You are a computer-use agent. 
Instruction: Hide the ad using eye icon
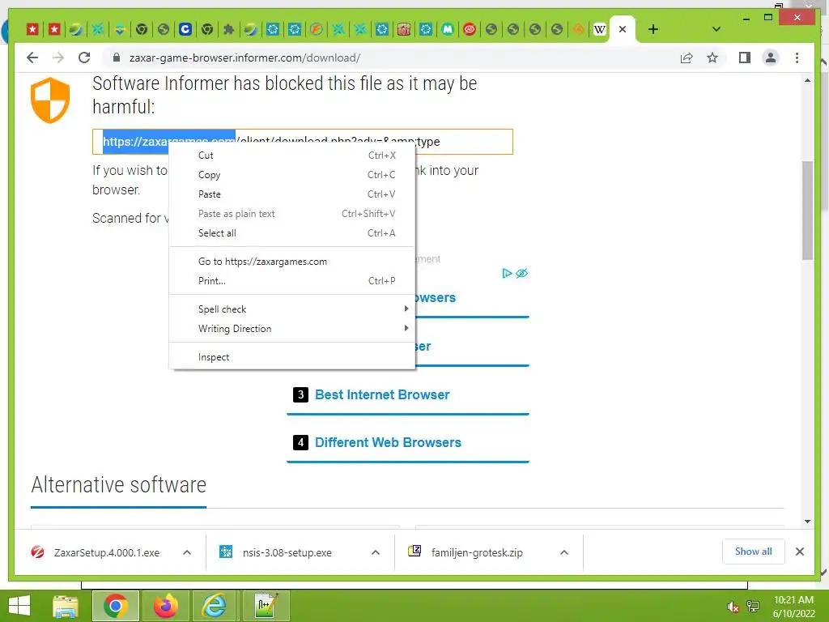tap(522, 274)
